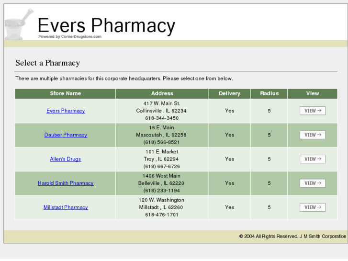This screenshot has height=261, width=348.
Task: Open the Harold Smith Pharmacy link
Action: 66,183
